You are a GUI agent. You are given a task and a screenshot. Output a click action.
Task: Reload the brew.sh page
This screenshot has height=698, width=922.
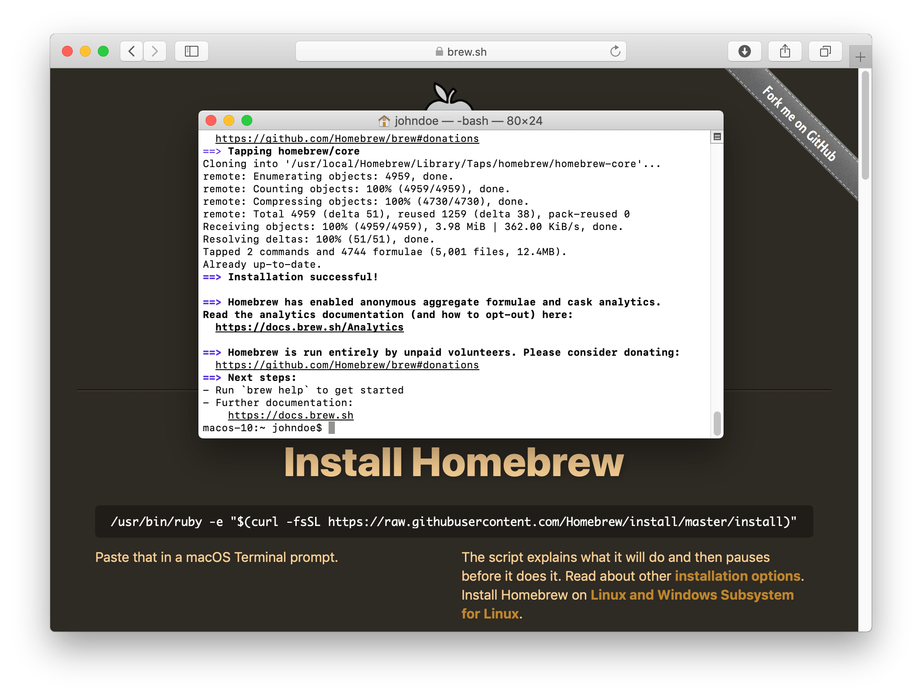pos(615,51)
